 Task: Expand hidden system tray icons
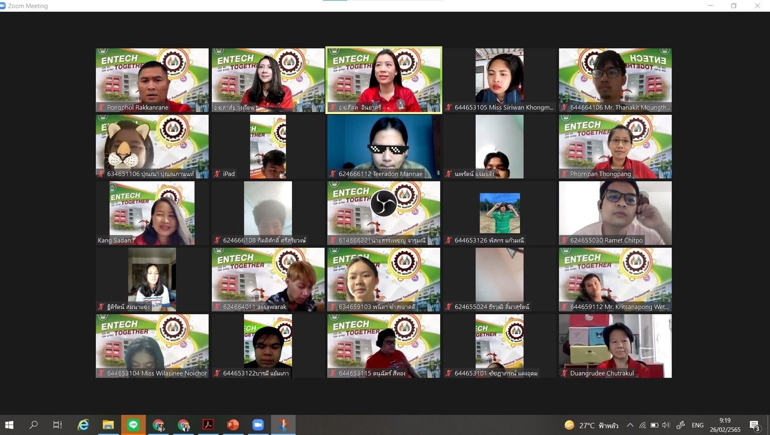(630, 425)
